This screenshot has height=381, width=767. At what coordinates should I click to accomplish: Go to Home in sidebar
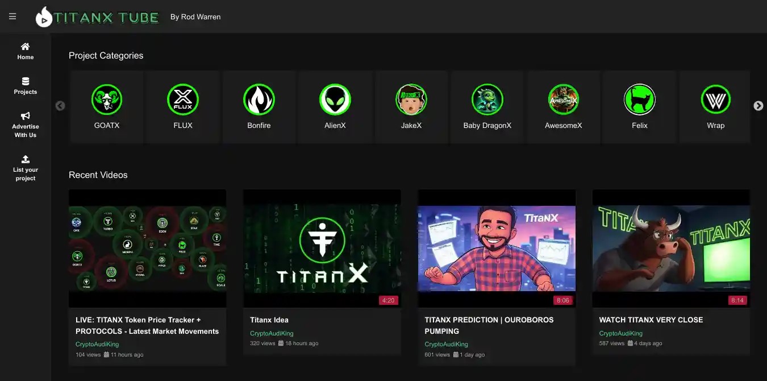26,51
